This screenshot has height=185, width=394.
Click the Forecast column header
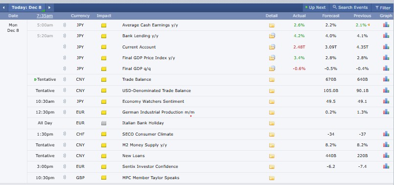[x=331, y=16]
